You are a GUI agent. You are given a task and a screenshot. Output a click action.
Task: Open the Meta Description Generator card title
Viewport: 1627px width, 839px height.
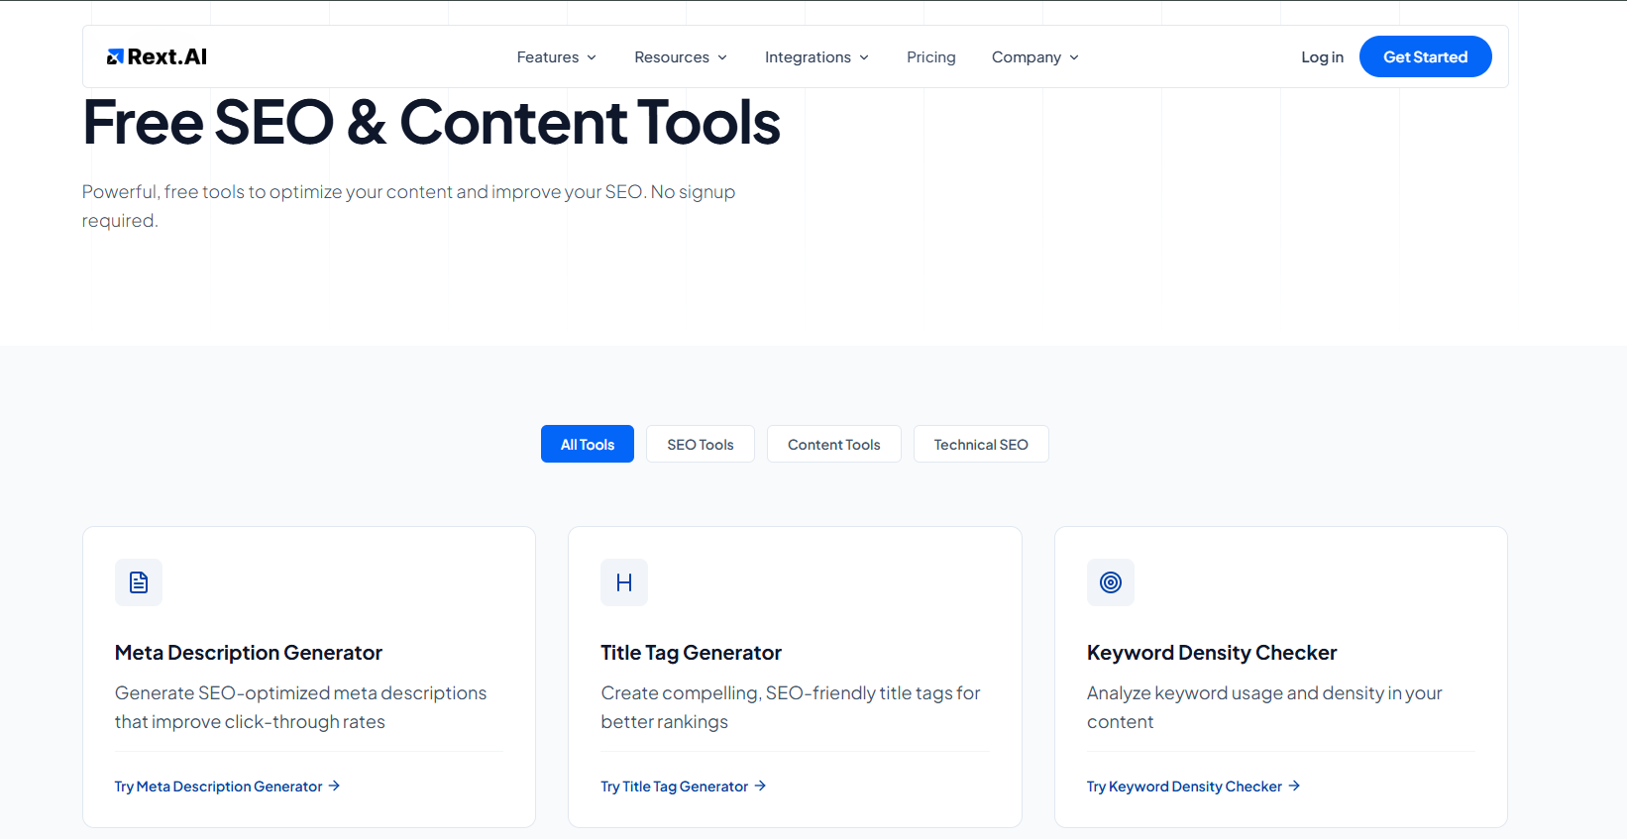(x=249, y=653)
